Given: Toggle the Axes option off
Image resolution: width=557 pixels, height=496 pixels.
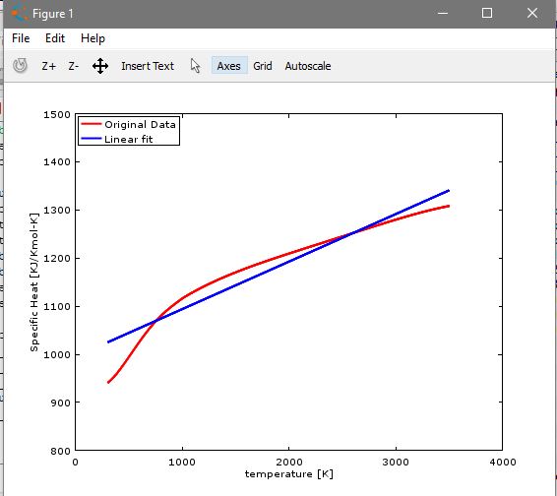Looking at the screenshot, I should coord(228,66).
